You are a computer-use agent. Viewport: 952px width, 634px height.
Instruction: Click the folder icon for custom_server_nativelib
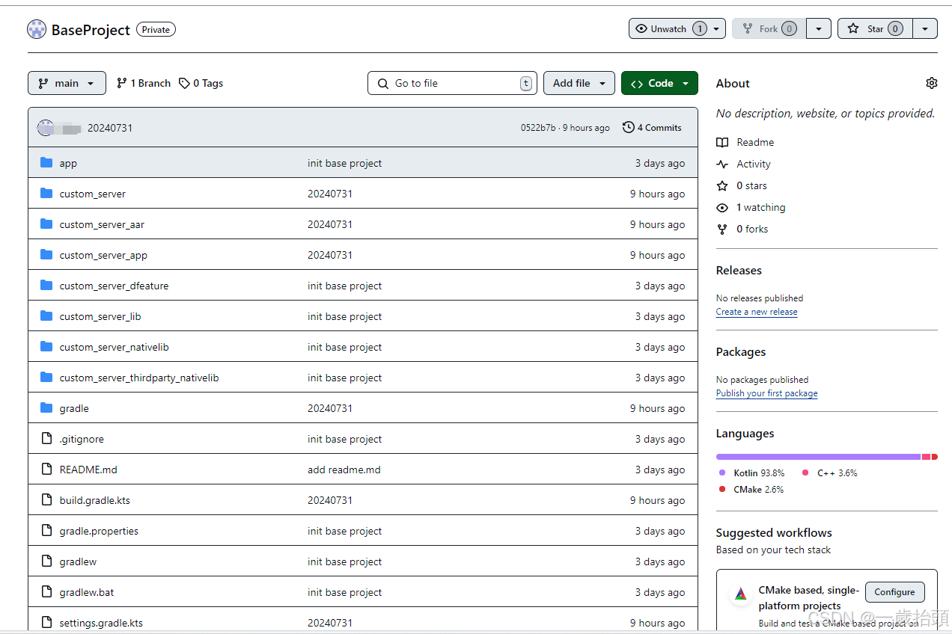pos(46,346)
